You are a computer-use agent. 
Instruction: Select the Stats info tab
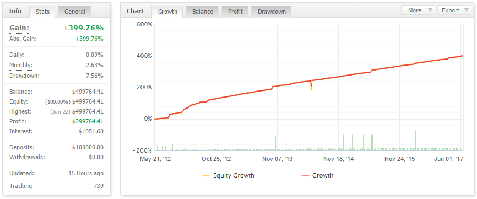[42, 12]
